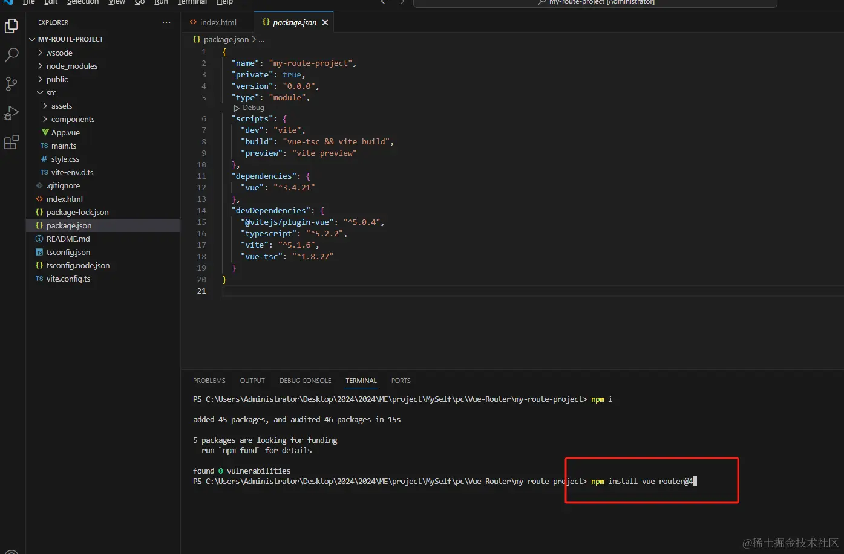This screenshot has width=844, height=554.
Task: Show the PROBLEMS panel tab
Action: [209, 381]
